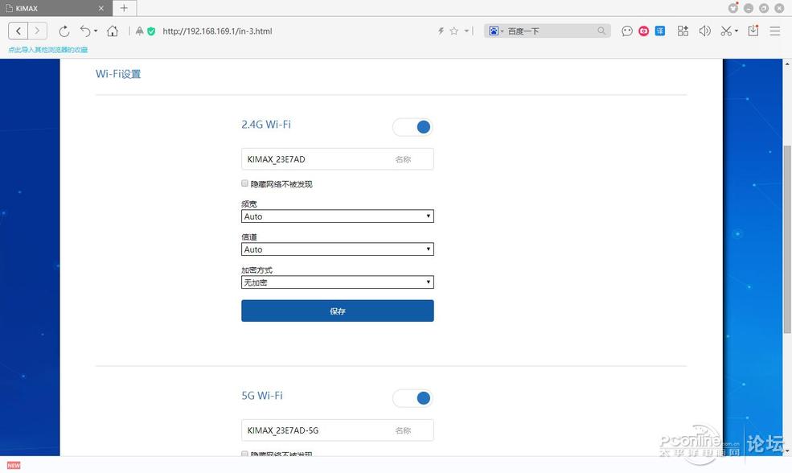The image size is (792, 473).
Task: Activate the lightning turbo mode icon
Action: coord(441,31)
